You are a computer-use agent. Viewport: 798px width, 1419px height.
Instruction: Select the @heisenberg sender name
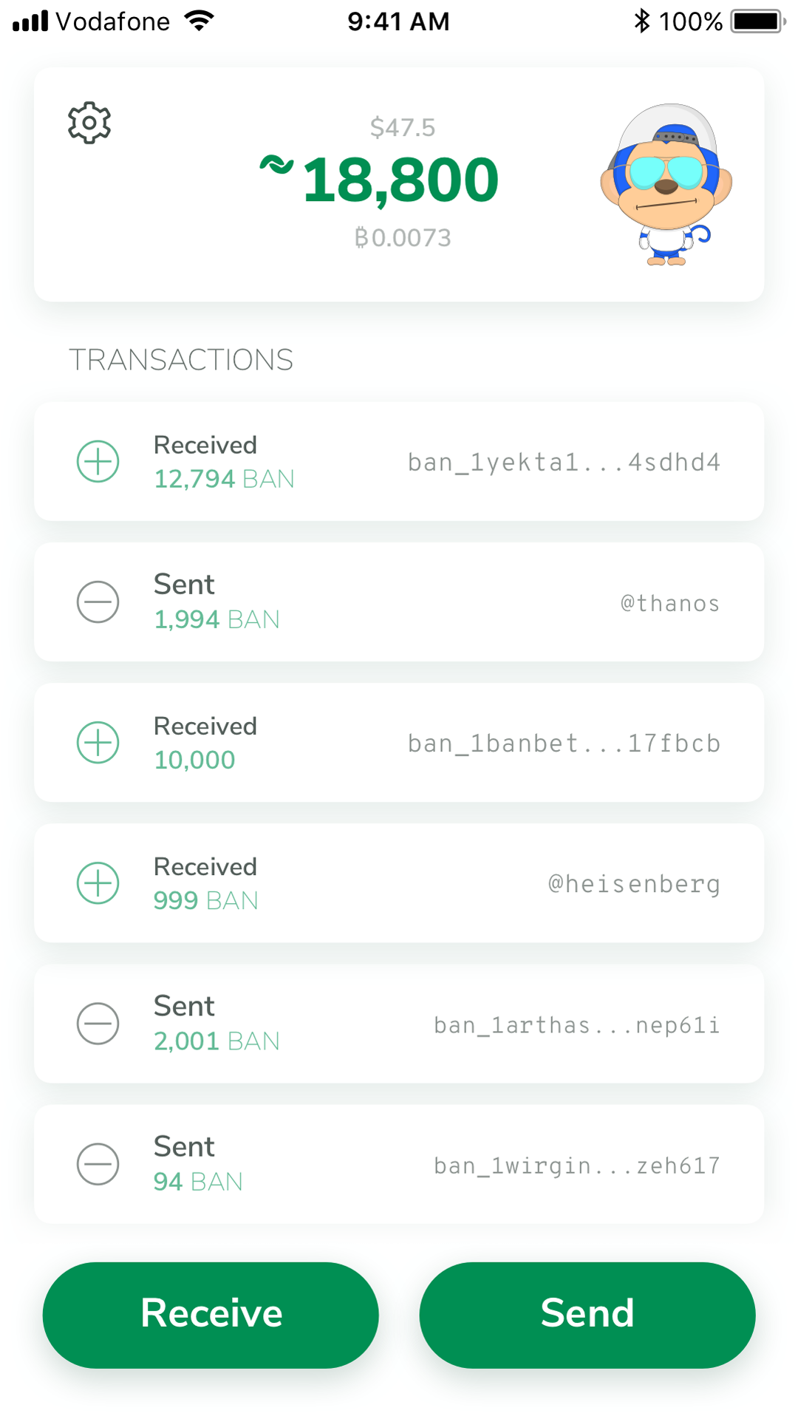coord(634,884)
